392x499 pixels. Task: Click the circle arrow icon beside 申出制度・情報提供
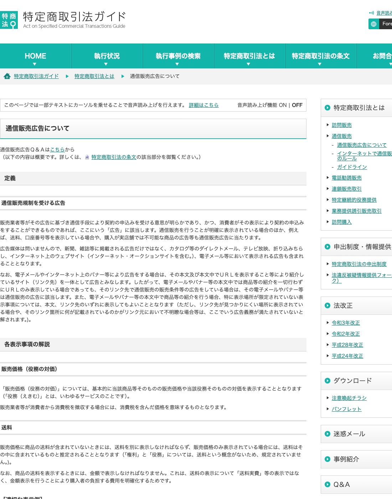[327, 247]
